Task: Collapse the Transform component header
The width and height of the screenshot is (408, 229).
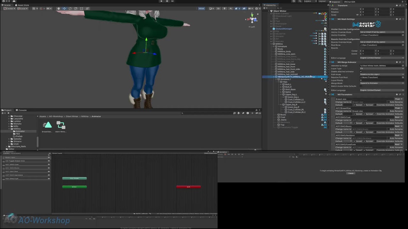Action: [x=331, y=5]
